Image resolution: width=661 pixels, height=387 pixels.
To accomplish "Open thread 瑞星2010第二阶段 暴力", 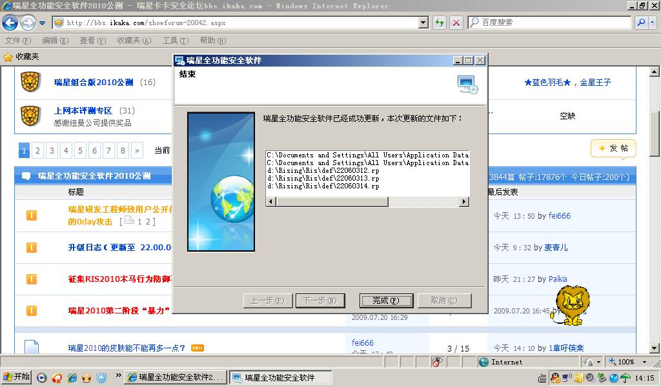I will (119, 311).
